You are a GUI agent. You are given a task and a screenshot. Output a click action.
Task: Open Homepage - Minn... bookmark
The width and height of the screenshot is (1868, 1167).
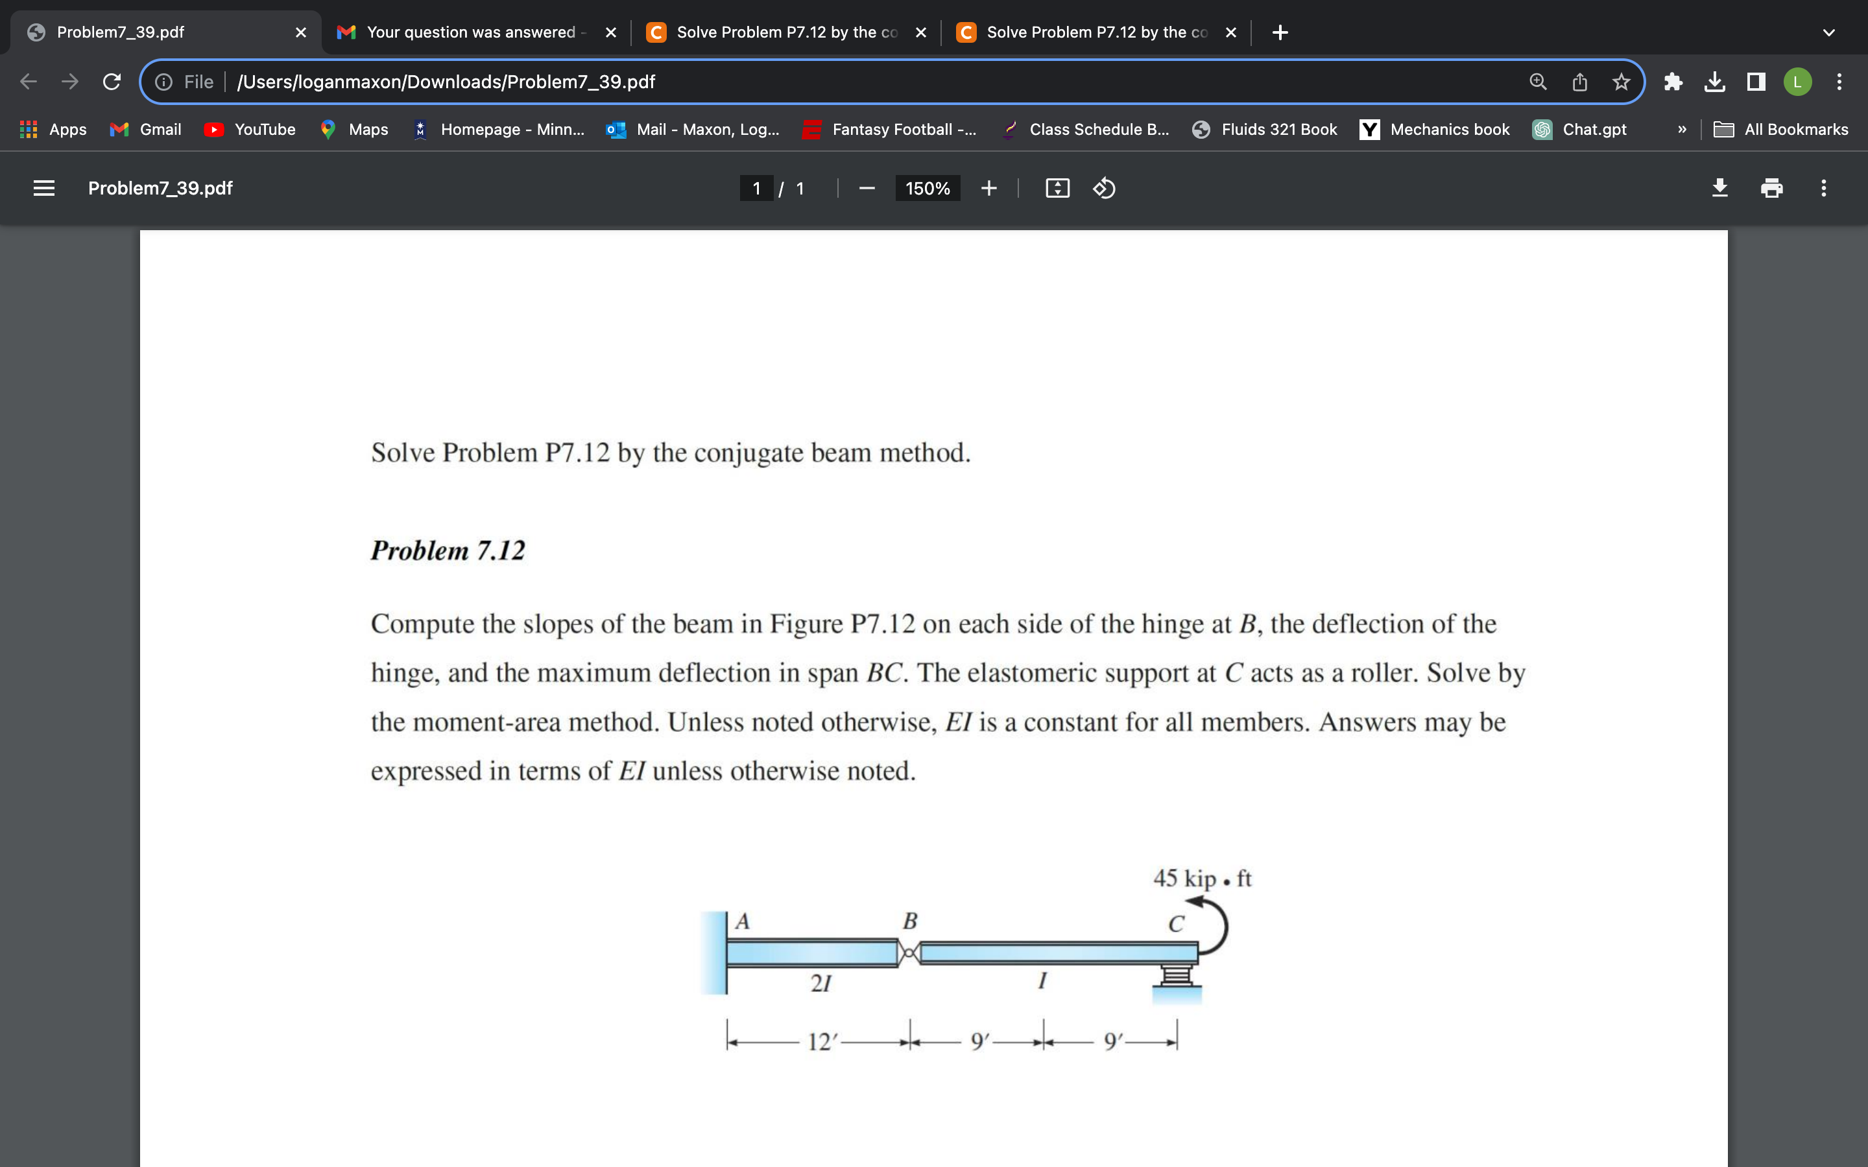pos(499,130)
